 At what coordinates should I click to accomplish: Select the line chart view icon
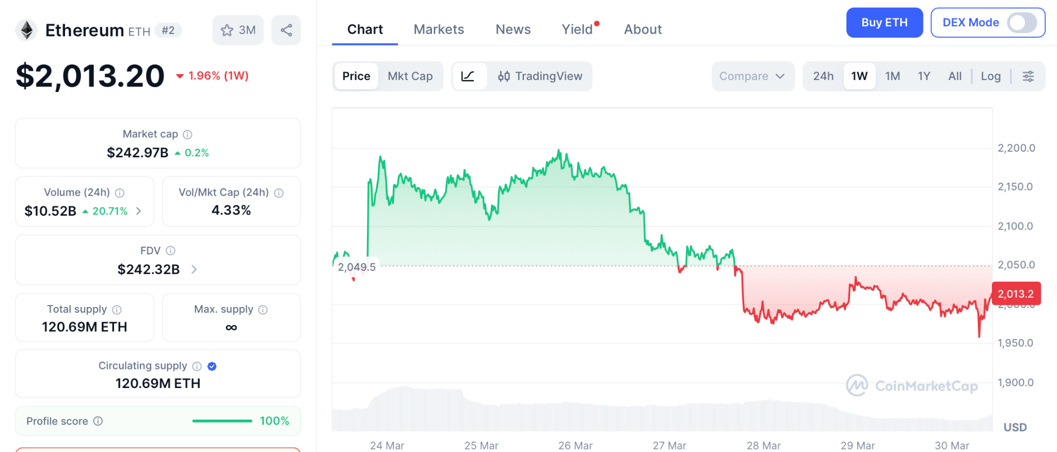(x=468, y=76)
